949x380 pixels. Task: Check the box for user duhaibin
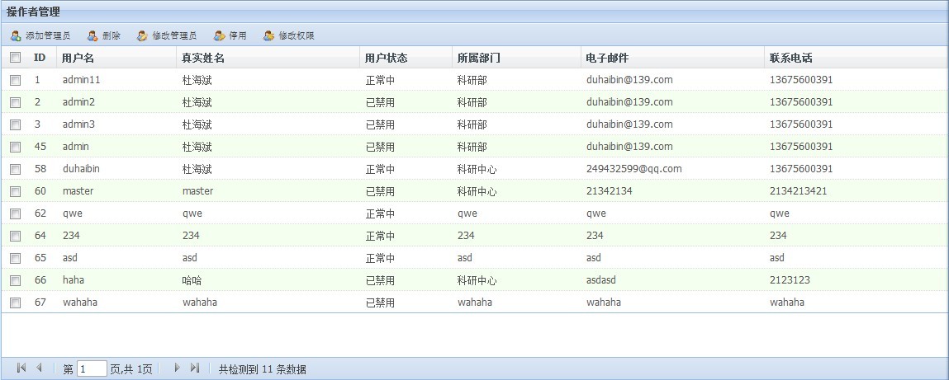tap(16, 169)
